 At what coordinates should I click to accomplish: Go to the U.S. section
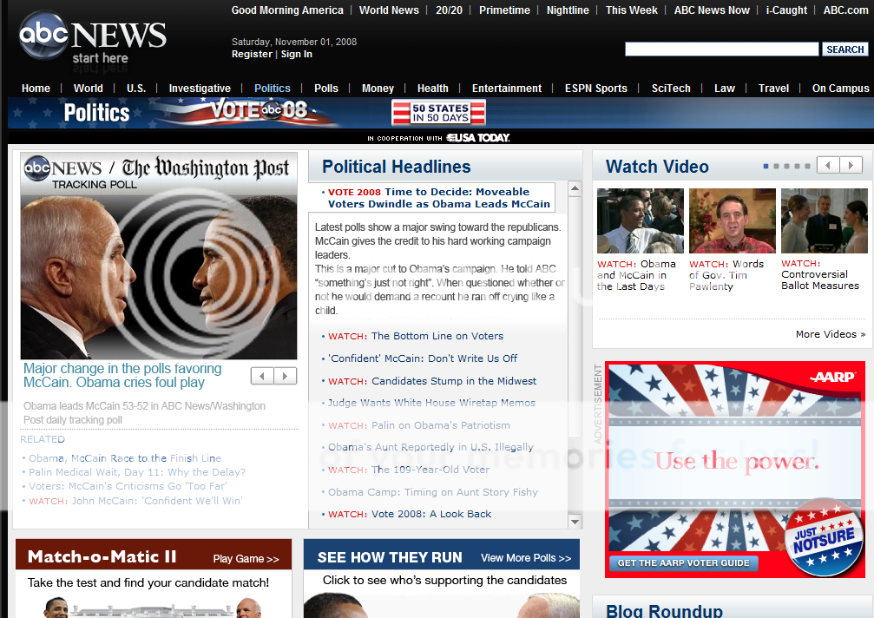[136, 88]
